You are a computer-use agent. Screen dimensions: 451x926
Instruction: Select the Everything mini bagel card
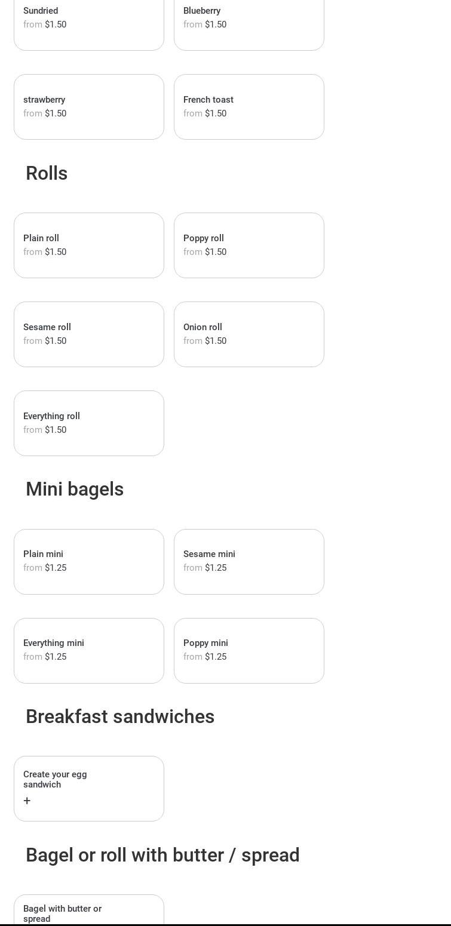[x=88, y=651]
